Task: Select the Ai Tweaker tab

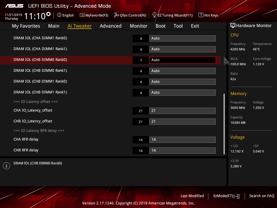Action: point(80,26)
